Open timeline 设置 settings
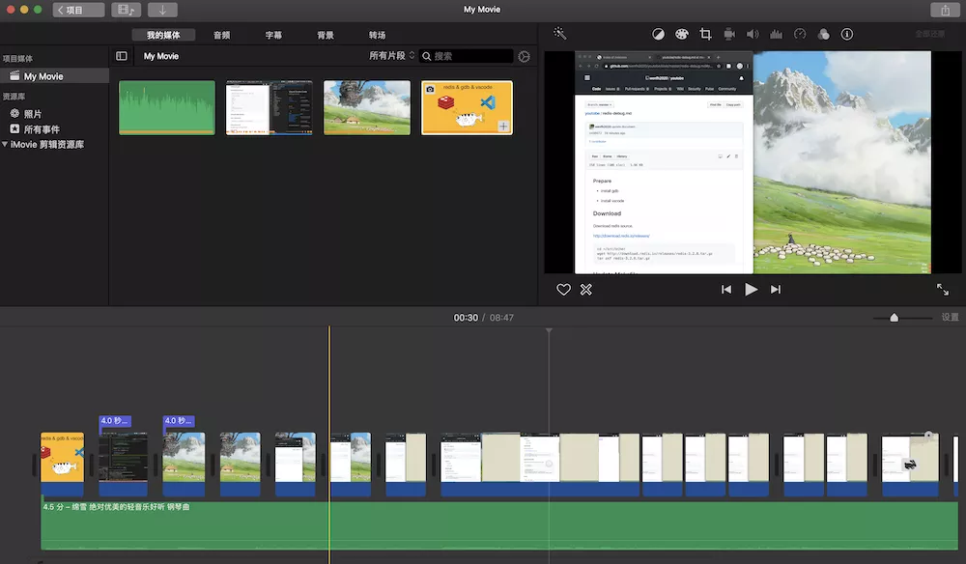The image size is (966, 564). pyautogui.click(x=951, y=317)
